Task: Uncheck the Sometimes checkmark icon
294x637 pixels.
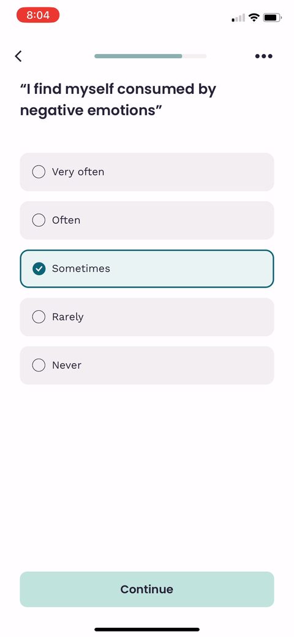Action: click(x=39, y=269)
